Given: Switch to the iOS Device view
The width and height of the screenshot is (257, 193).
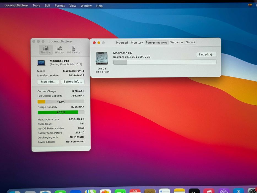Looking at the screenshot, I should point(74,50).
